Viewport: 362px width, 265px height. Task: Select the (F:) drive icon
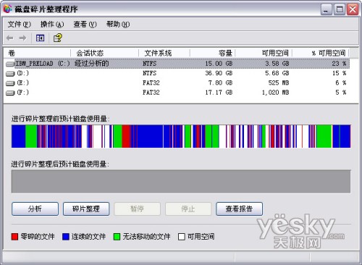click(x=10, y=93)
